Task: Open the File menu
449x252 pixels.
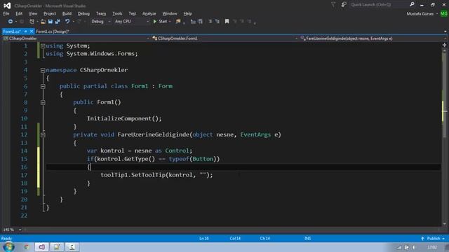Action: click(x=6, y=13)
